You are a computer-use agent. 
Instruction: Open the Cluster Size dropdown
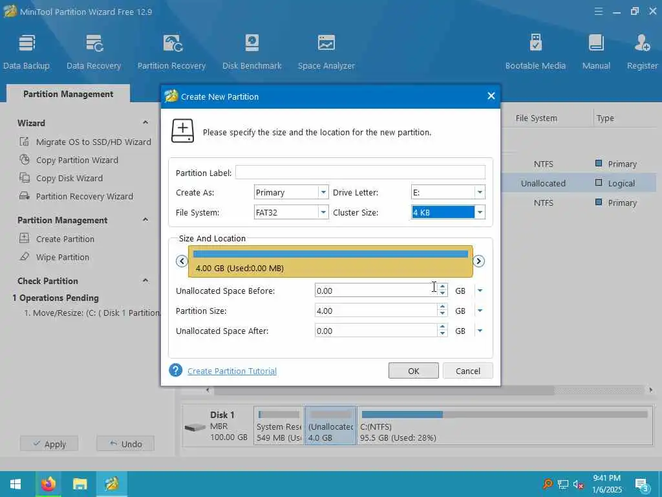(480, 212)
